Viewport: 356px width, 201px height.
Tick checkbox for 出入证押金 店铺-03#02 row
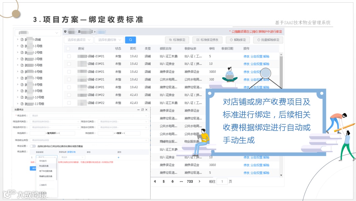tap(69, 95)
